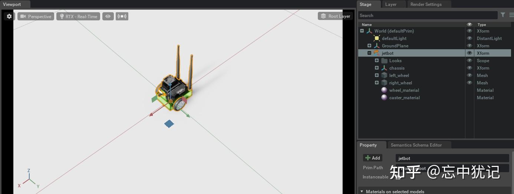Viewport: 514px width, 194px height.
Task: Click the Scope type cell for Looks
Action: [x=483, y=61]
